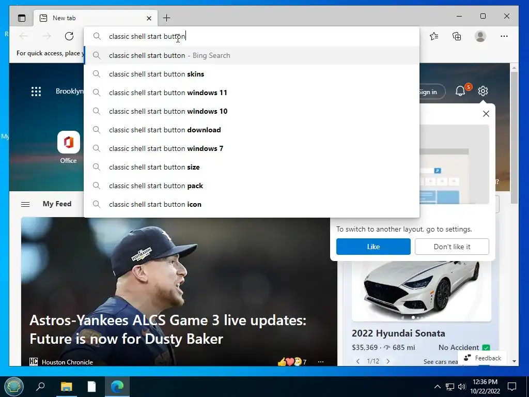Pick the suggestion ending in download
Viewport: 529px width, 397px height.
[x=252, y=130]
